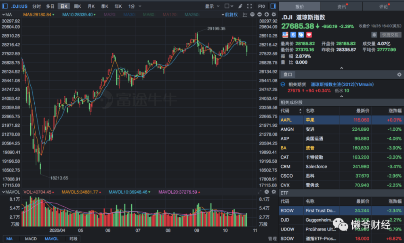Toggle the right sidebar panel icon
This screenshot has width=404, height=243.
click(x=272, y=6)
